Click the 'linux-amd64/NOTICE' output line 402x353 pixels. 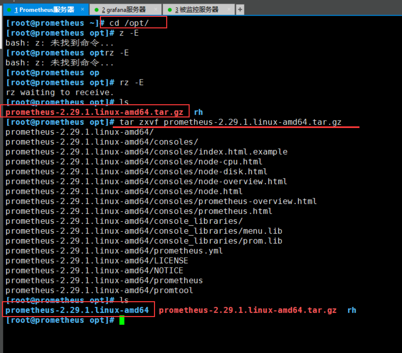[94, 271]
